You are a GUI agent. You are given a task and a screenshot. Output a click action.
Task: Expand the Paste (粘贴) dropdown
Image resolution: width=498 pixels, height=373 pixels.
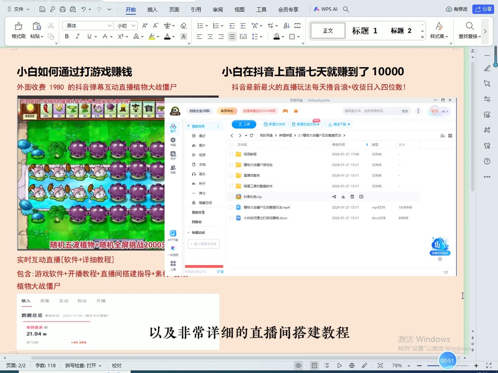[37, 36]
